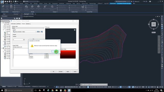164x92 pixels.
Task: Switch to the Start file tab
Action: coord(4,14)
